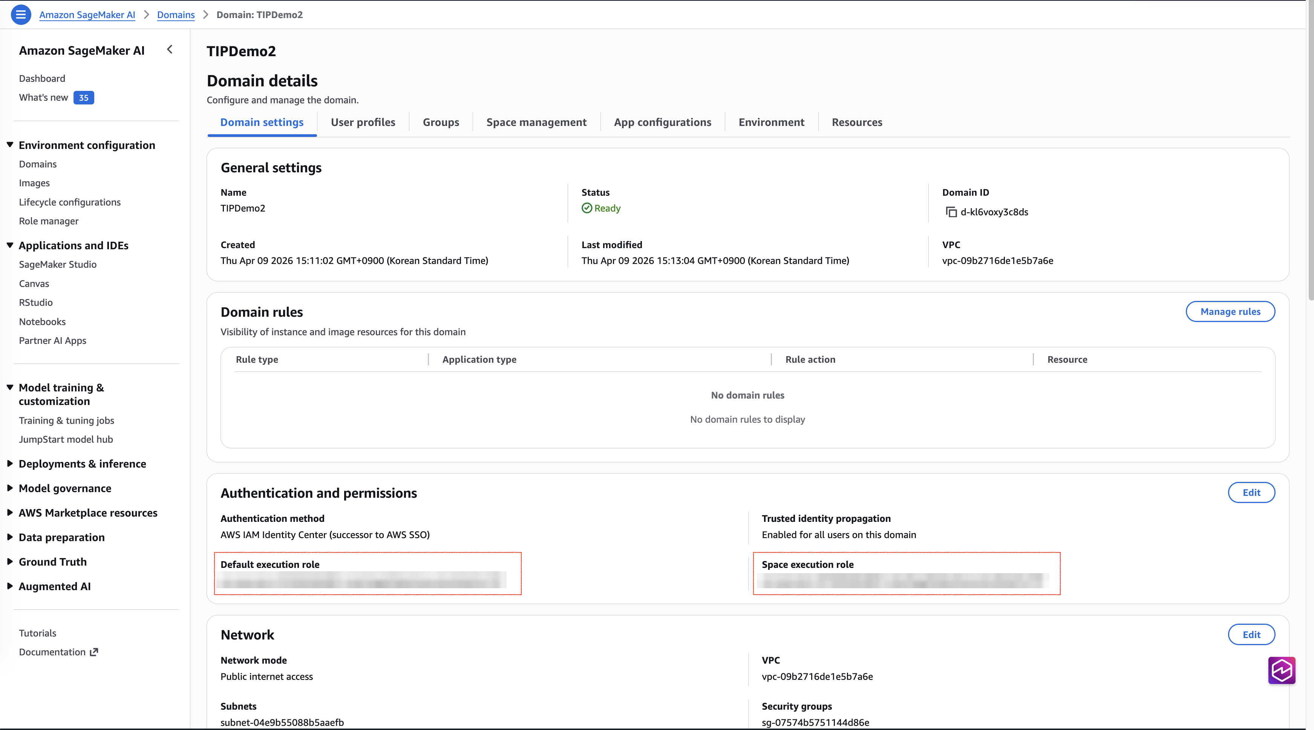Open Tutorials in the sidebar
Image resolution: width=1314 pixels, height=730 pixels.
point(38,633)
